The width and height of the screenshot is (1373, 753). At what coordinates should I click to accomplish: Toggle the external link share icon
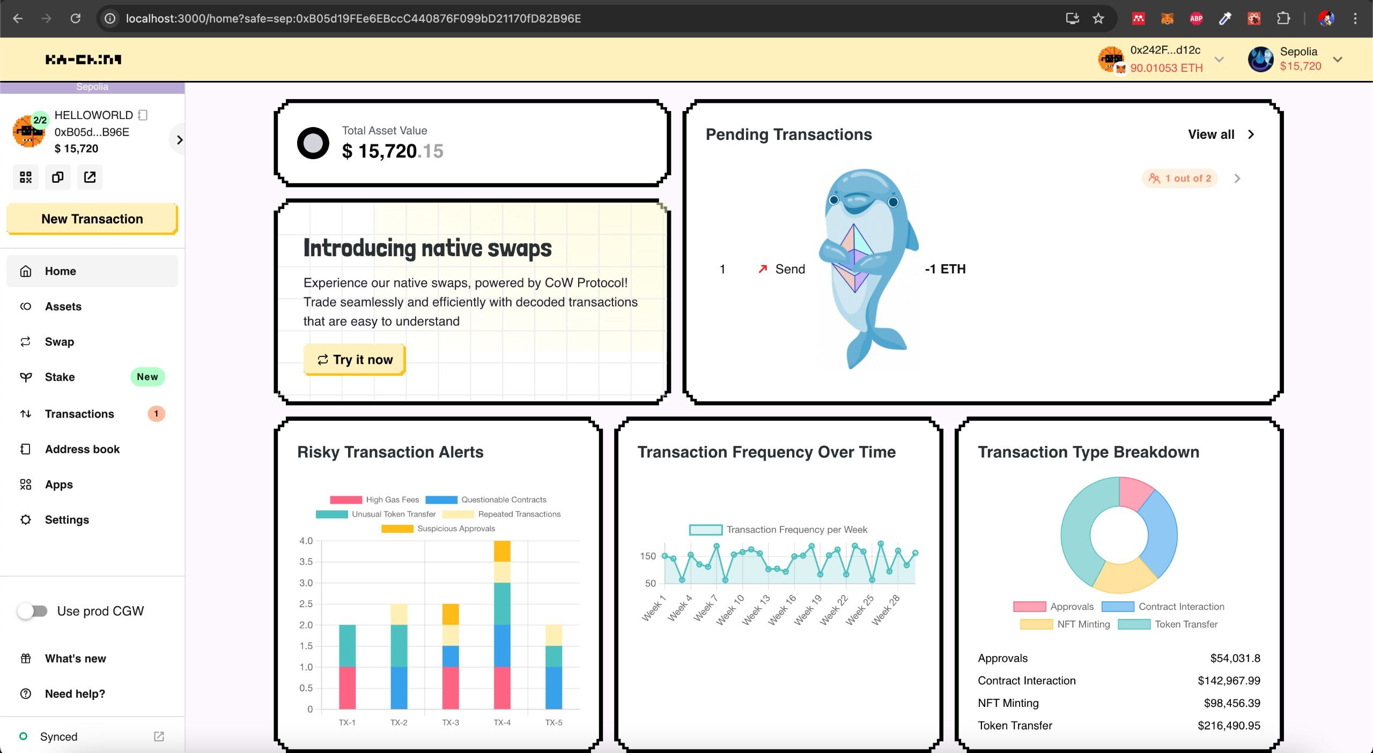[x=90, y=176]
